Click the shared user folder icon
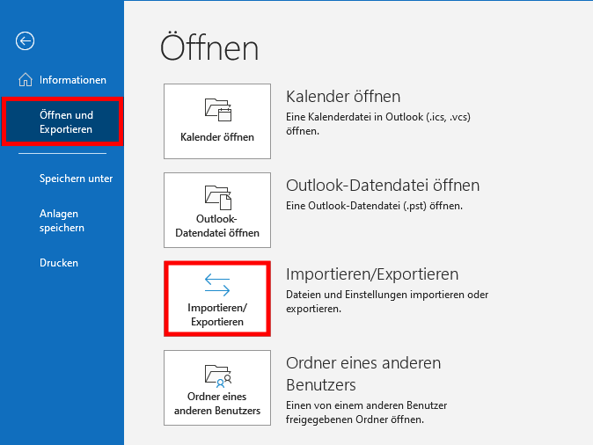The height and width of the screenshot is (445, 593). click(216, 376)
